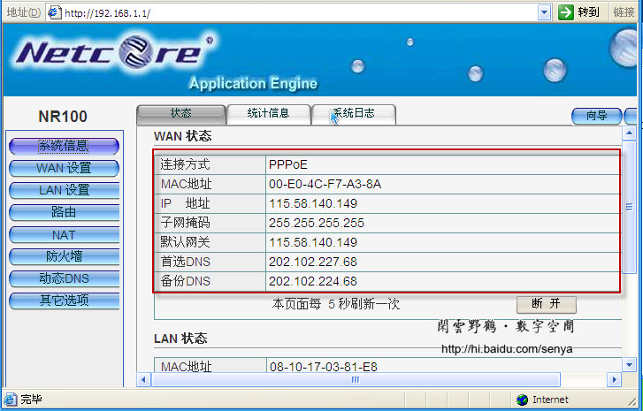The height and width of the screenshot is (411, 643).
Task: Click the 默认网关 value 115.58.140.149
Action: coord(313,242)
